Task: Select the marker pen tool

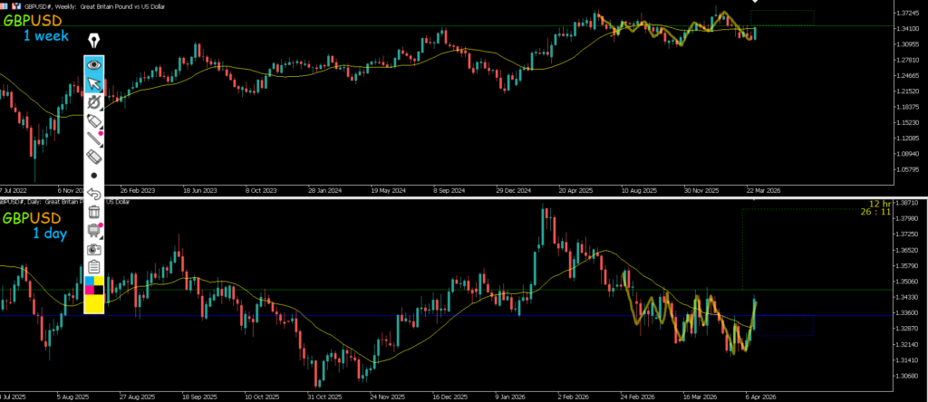Action: tap(94, 121)
